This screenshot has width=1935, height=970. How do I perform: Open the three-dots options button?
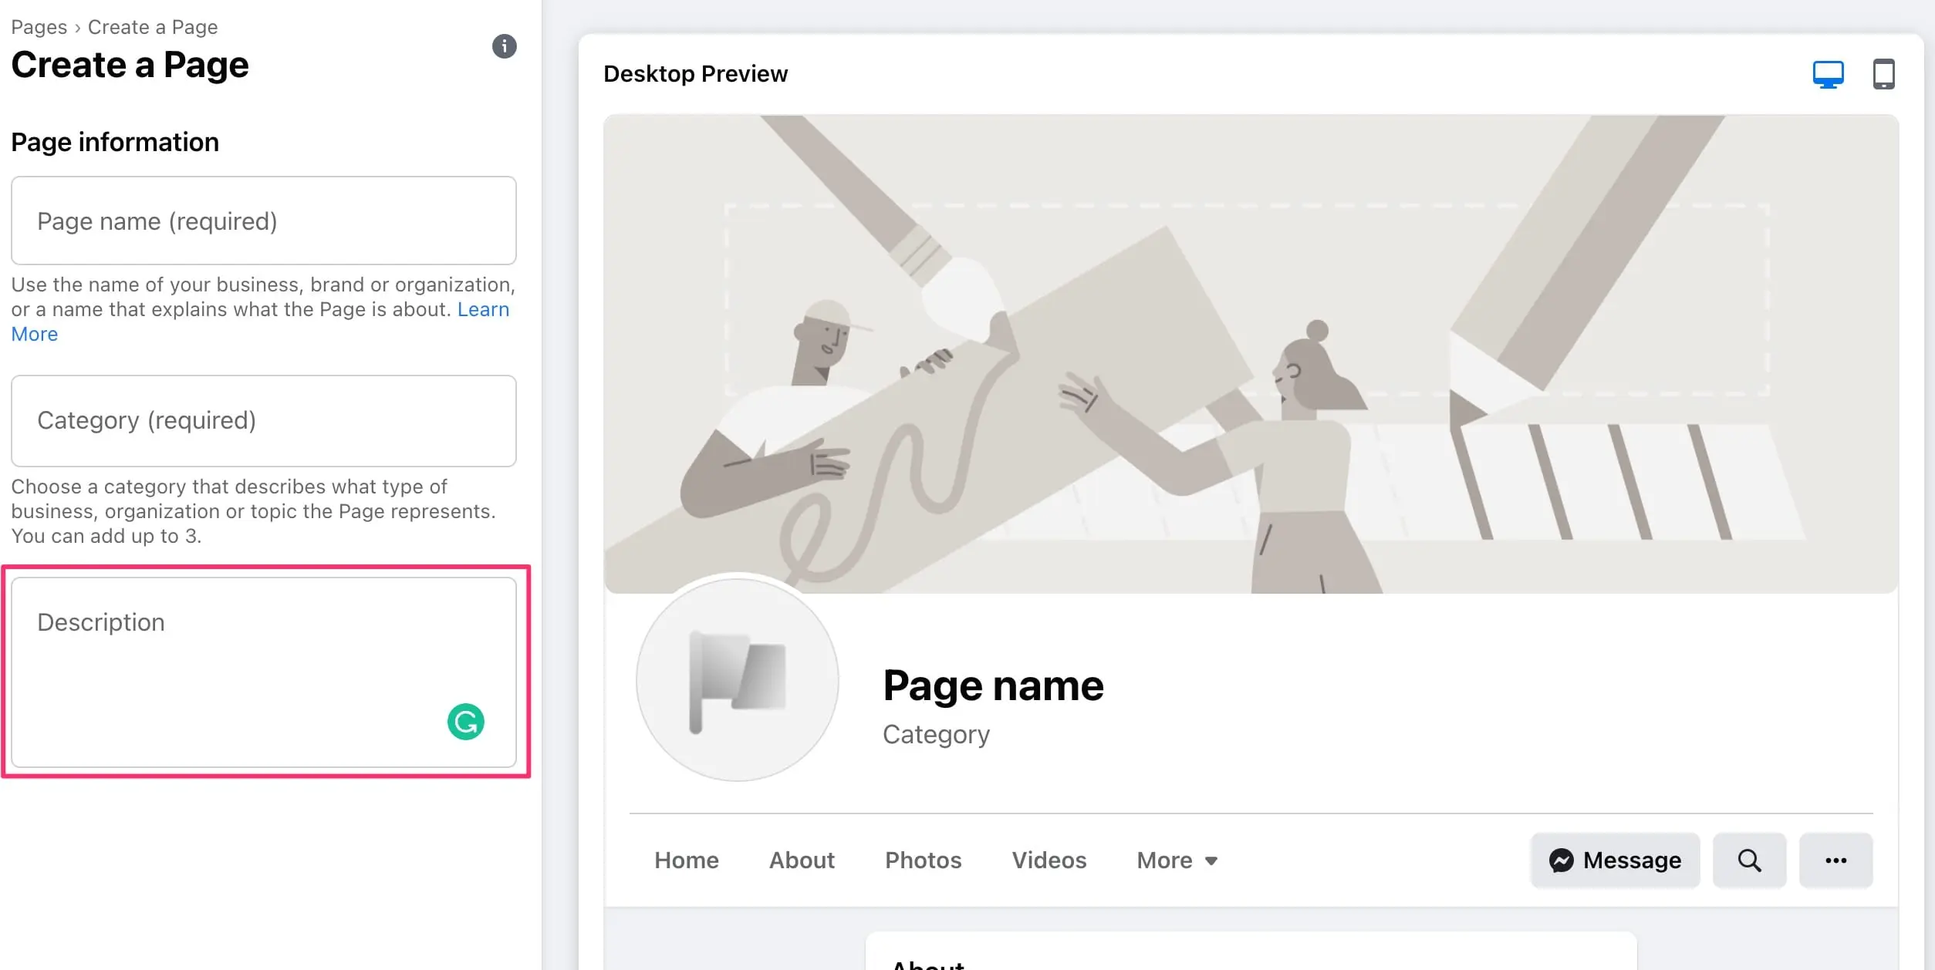(x=1835, y=861)
